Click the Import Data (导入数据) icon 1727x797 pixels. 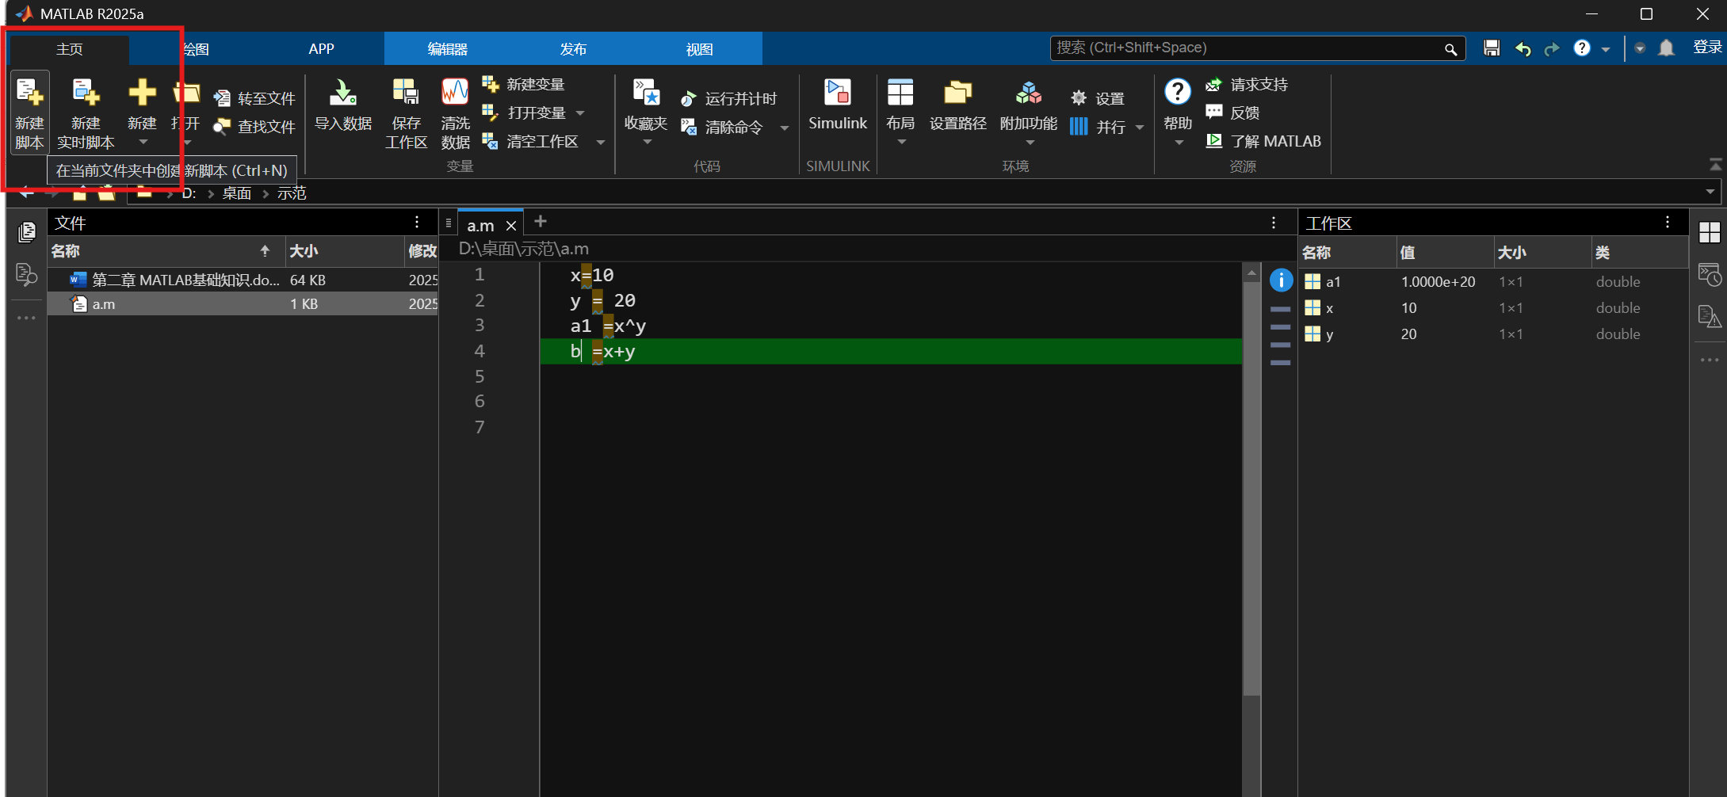coord(343,93)
